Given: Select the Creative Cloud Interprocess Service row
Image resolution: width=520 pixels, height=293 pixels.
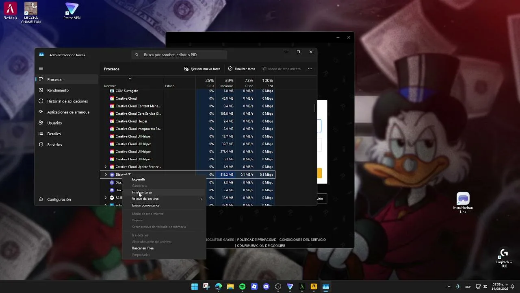Looking at the screenshot, I should (188, 129).
